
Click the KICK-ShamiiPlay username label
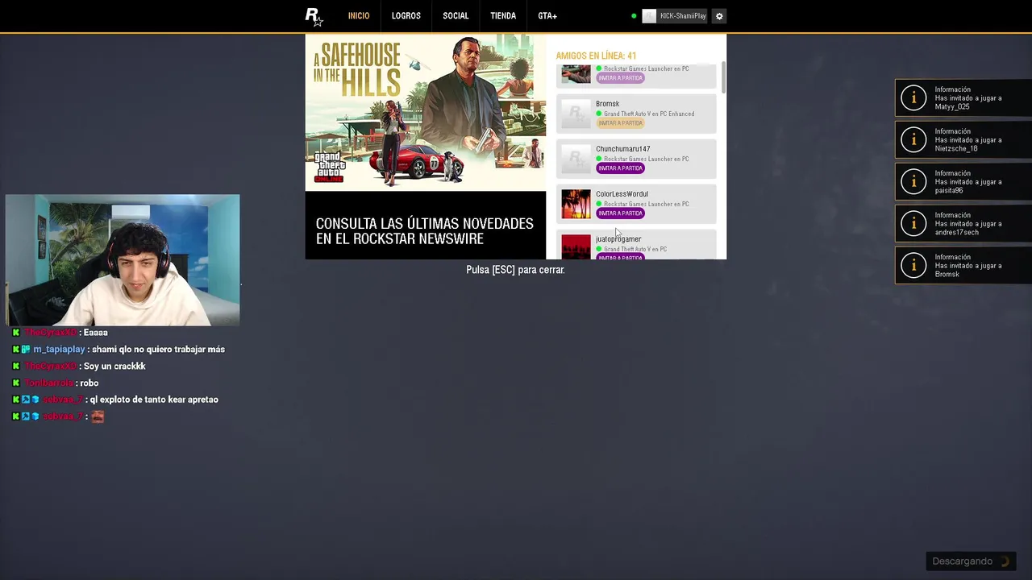[683, 16]
